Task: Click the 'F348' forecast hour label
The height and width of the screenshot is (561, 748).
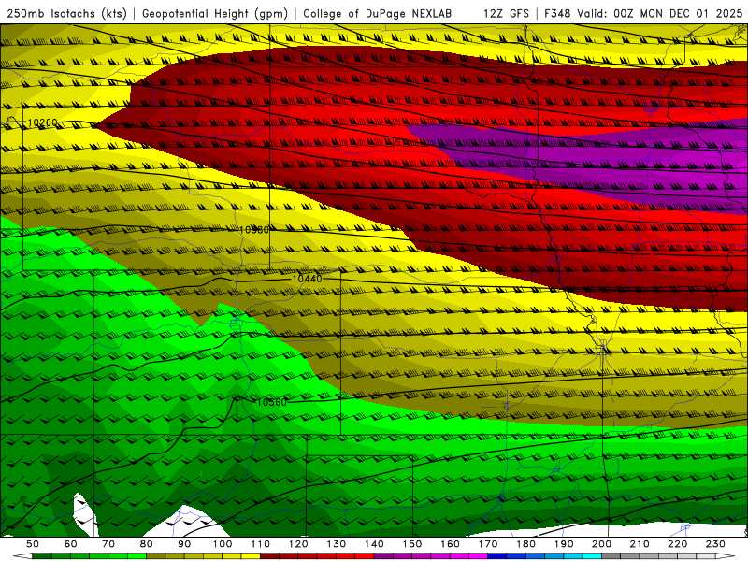Action: 557,13
